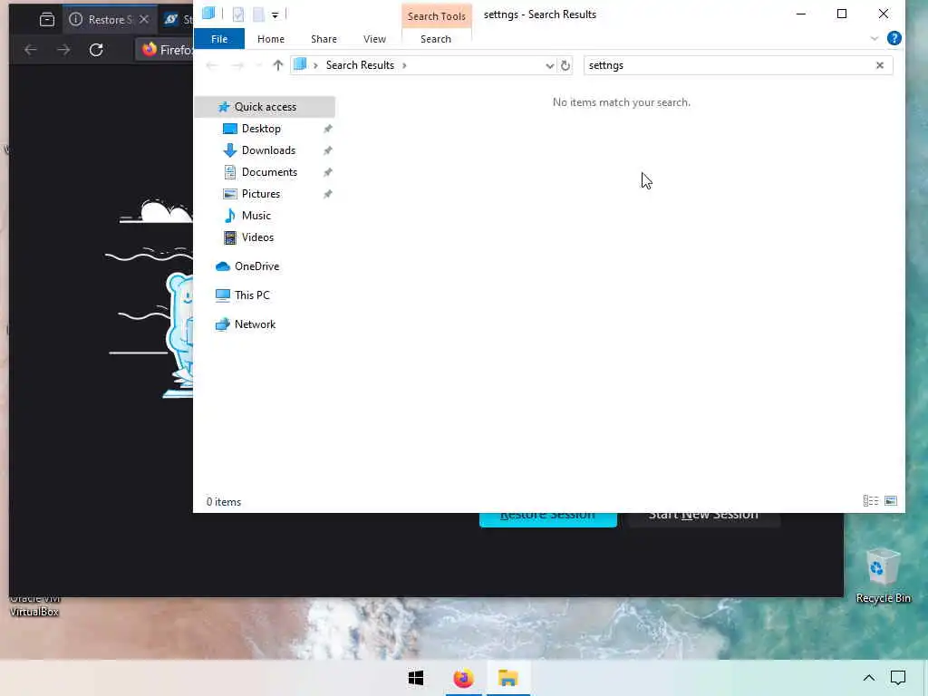Image resolution: width=928 pixels, height=696 pixels.
Task: Expand the address bar history dropdown
Action: pos(549,65)
